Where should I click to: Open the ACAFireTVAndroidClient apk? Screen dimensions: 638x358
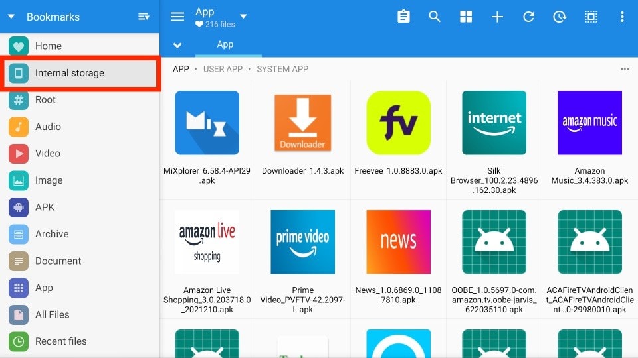tap(589, 260)
